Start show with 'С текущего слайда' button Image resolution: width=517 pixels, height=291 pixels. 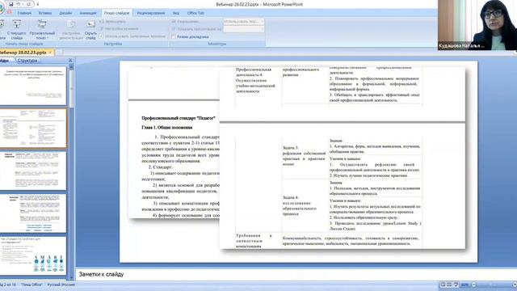[x=16, y=29]
